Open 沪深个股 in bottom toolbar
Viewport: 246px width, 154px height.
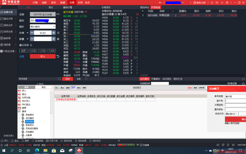tap(52, 141)
